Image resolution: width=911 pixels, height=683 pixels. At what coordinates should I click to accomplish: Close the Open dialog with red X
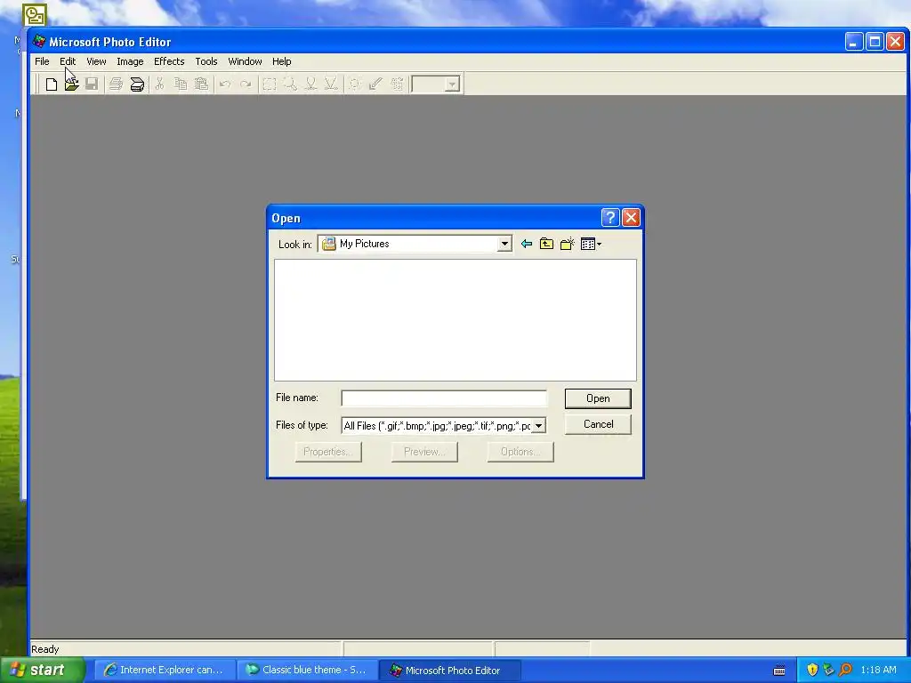631,218
